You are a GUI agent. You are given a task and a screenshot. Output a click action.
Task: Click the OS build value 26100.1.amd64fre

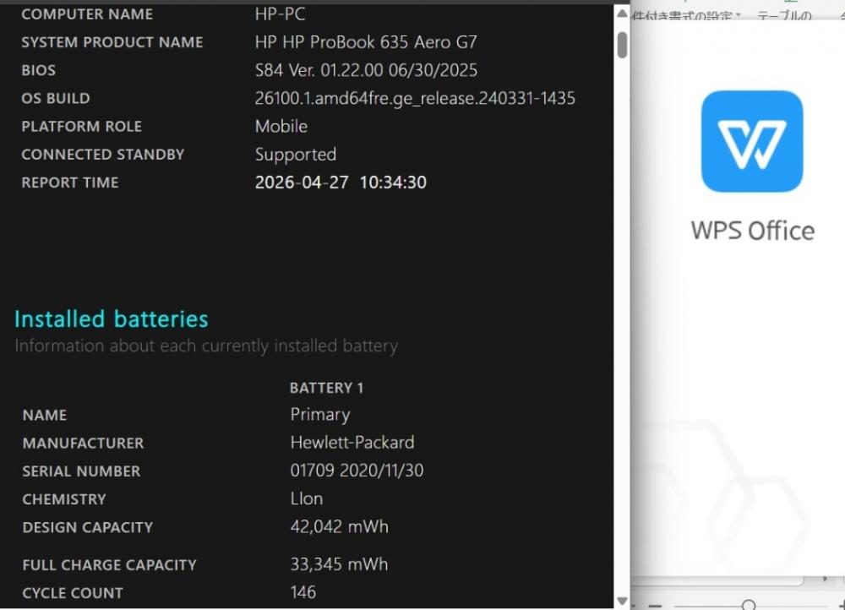415,98
